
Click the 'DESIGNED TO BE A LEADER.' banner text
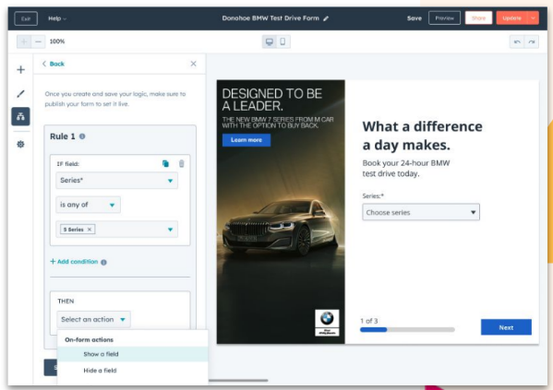[x=272, y=100]
